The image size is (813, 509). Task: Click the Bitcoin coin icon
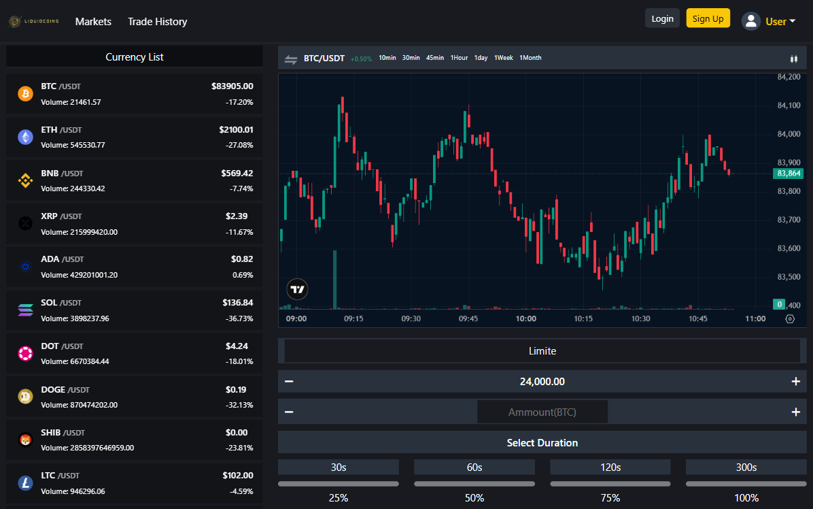click(25, 94)
